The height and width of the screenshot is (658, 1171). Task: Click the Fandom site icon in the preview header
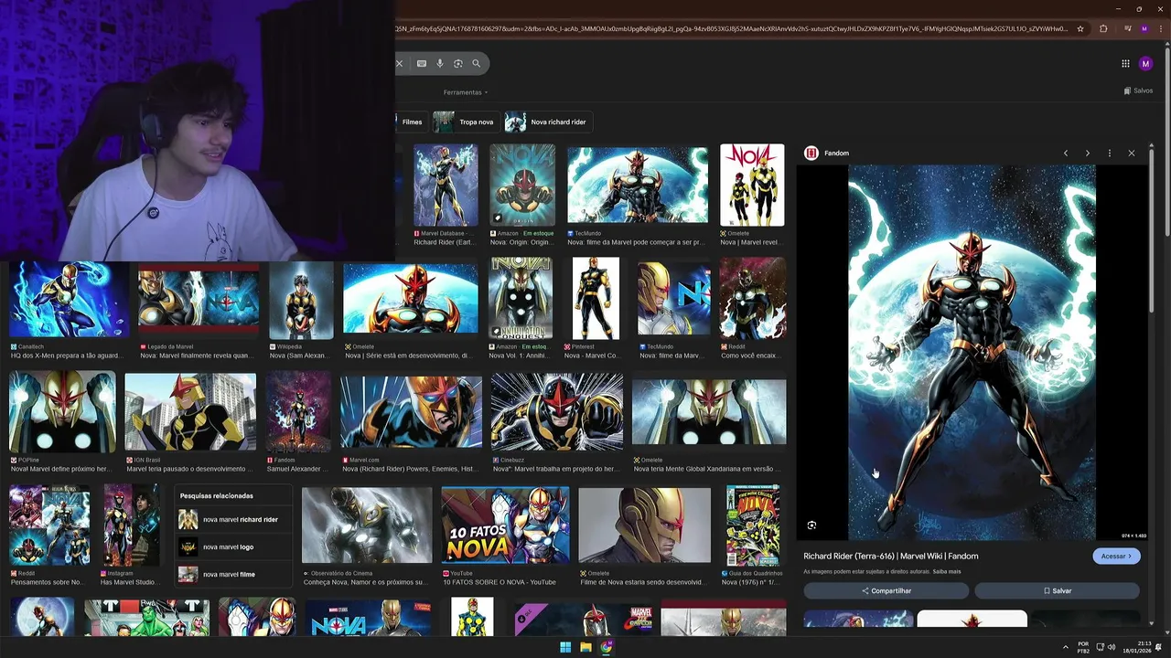811,154
